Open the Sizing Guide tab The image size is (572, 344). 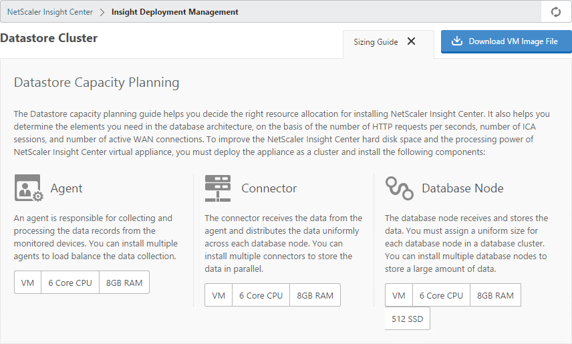(x=376, y=42)
